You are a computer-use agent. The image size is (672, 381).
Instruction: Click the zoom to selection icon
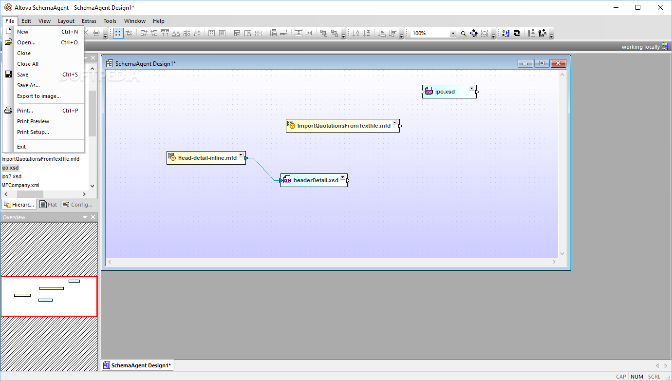(485, 33)
